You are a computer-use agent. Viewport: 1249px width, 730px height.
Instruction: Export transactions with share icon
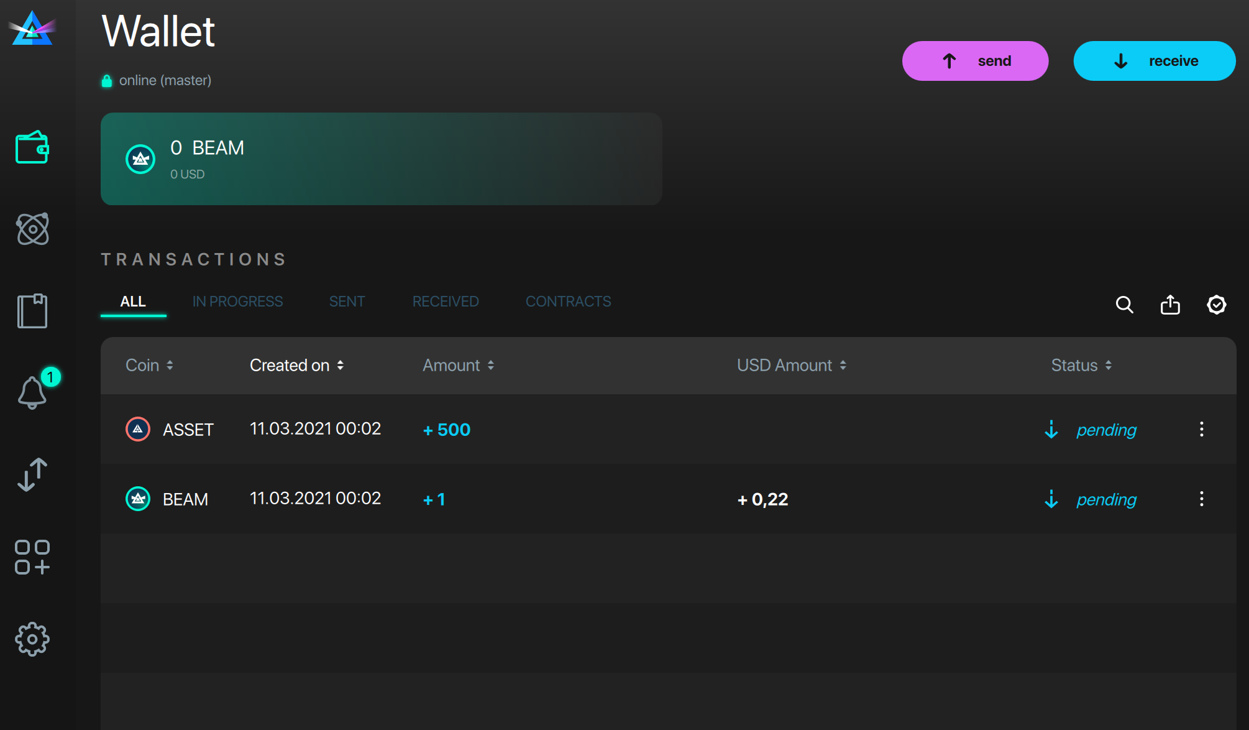point(1170,305)
